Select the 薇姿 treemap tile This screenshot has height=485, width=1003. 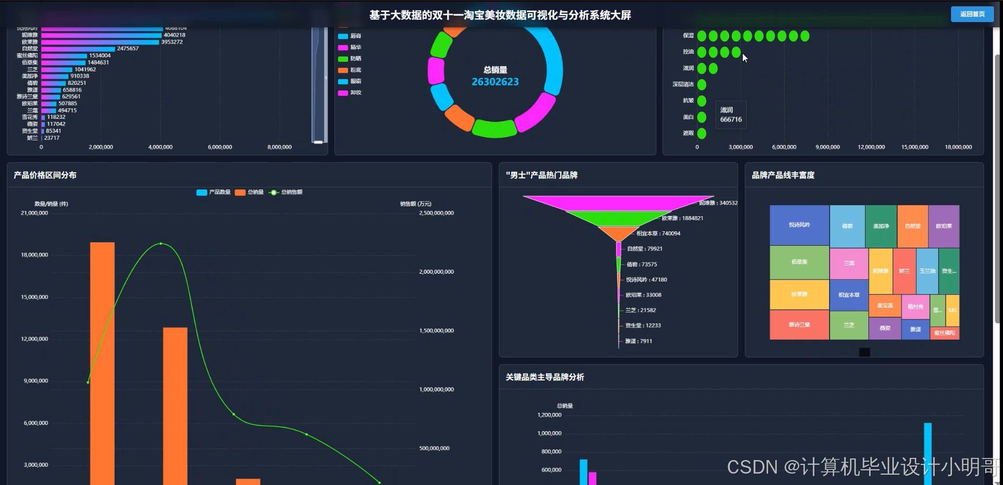tap(885, 328)
